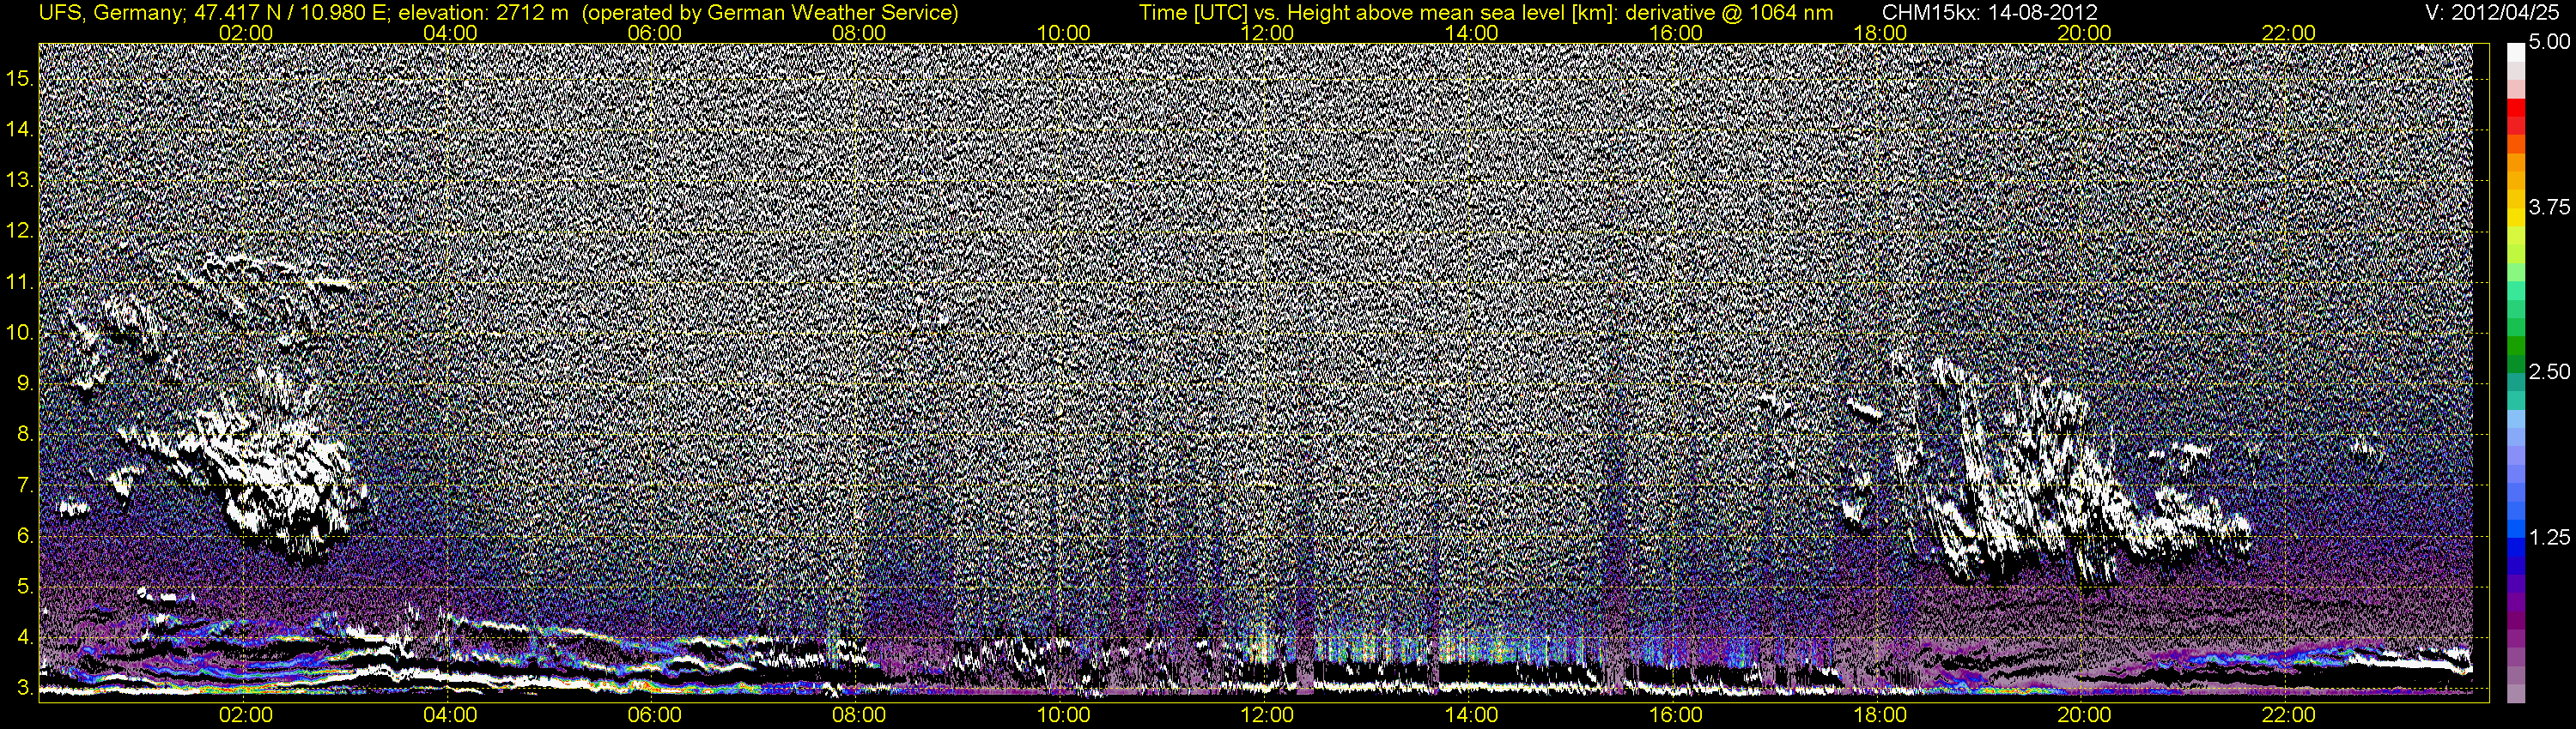Viewport: 2576px width, 729px height.
Task: Click the 22:00 label on the top time axis
Action: (2289, 33)
